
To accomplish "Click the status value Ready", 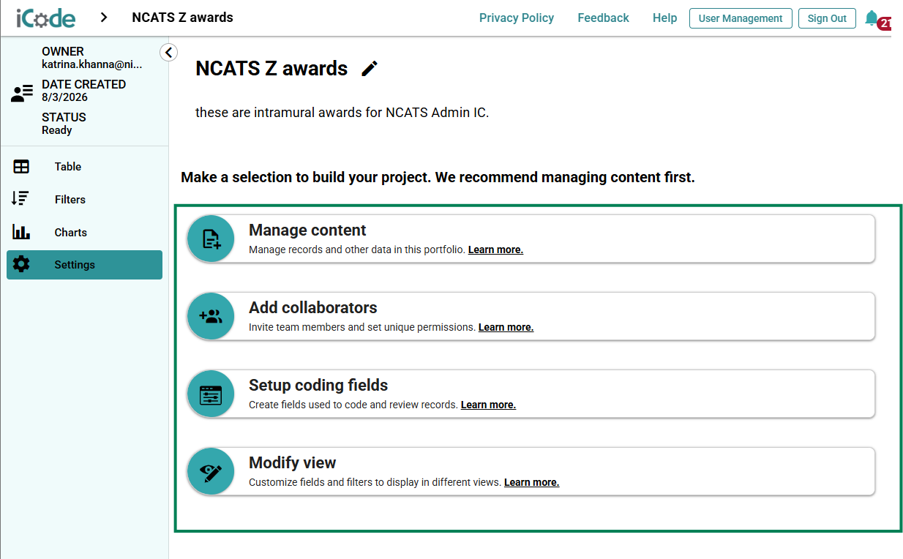I will (57, 130).
